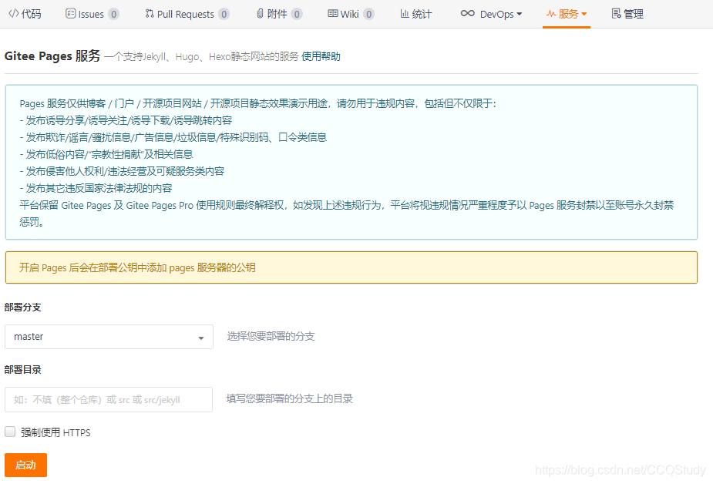The height and width of the screenshot is (484, 713).
Task: Click the subtitle 一个支持Jekyll、Hugo、Hexo静态网站的服务
Action: point(201,56)
